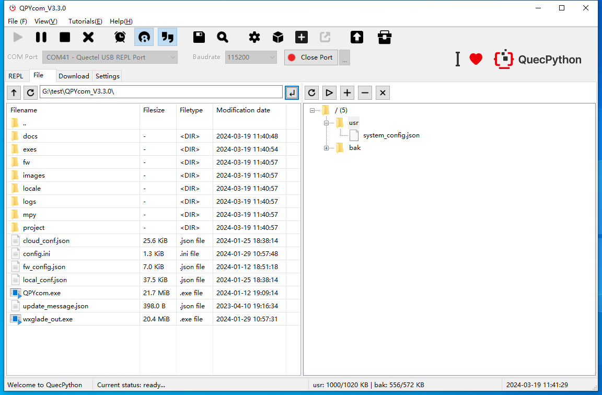Click the enter-path button beside the path field
This screenshot has height=395, width=602.
coord(292,92)
